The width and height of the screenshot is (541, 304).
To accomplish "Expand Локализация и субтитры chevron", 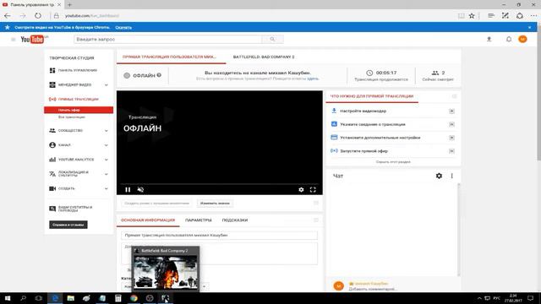I will pos(107,174).
